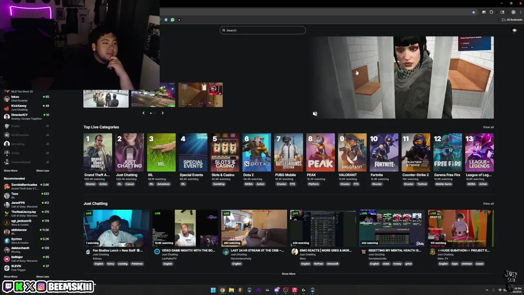Open Chrome from the Windows taskbar
The image size is (524, 295).
[222, 290]
